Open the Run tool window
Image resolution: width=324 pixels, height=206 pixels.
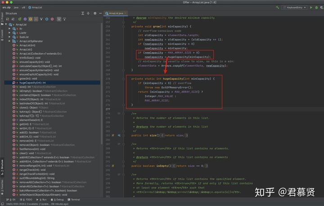[41, 200]
